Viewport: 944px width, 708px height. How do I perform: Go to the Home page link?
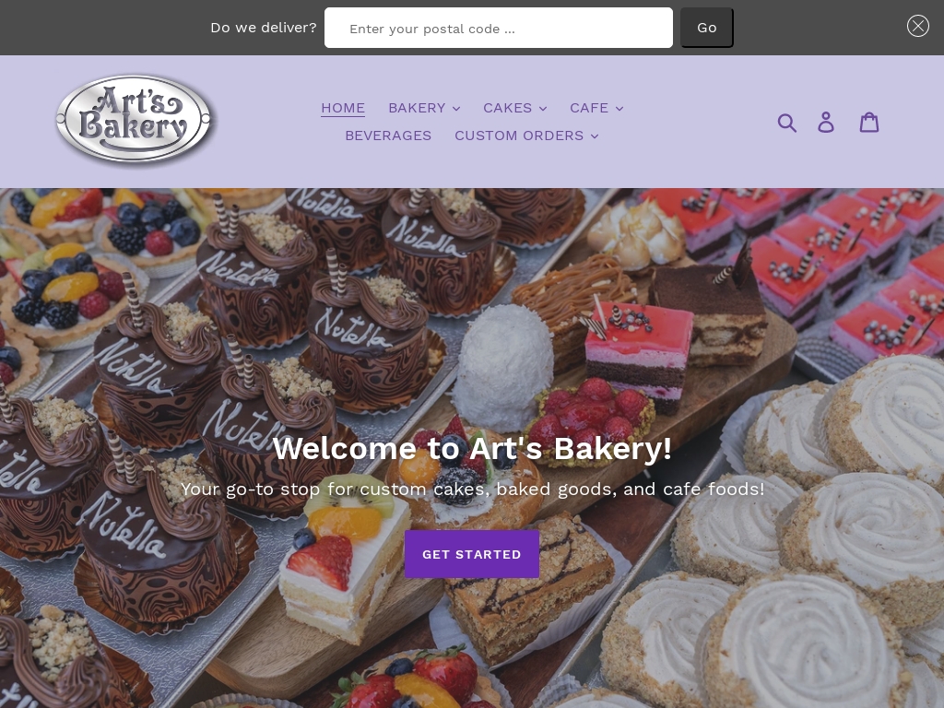click(x=343, y=108)
